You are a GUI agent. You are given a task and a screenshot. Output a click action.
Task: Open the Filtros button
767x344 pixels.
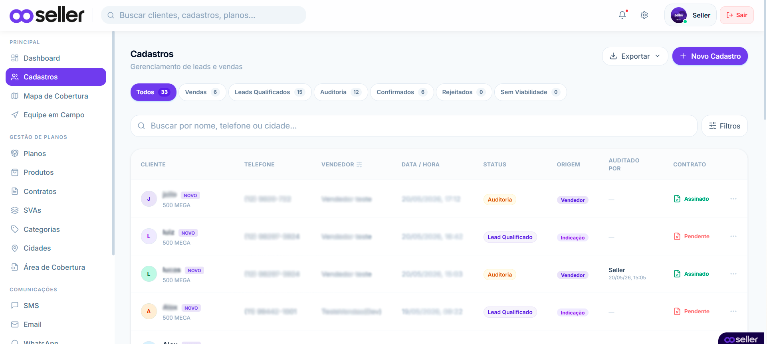tap(724, 126)
